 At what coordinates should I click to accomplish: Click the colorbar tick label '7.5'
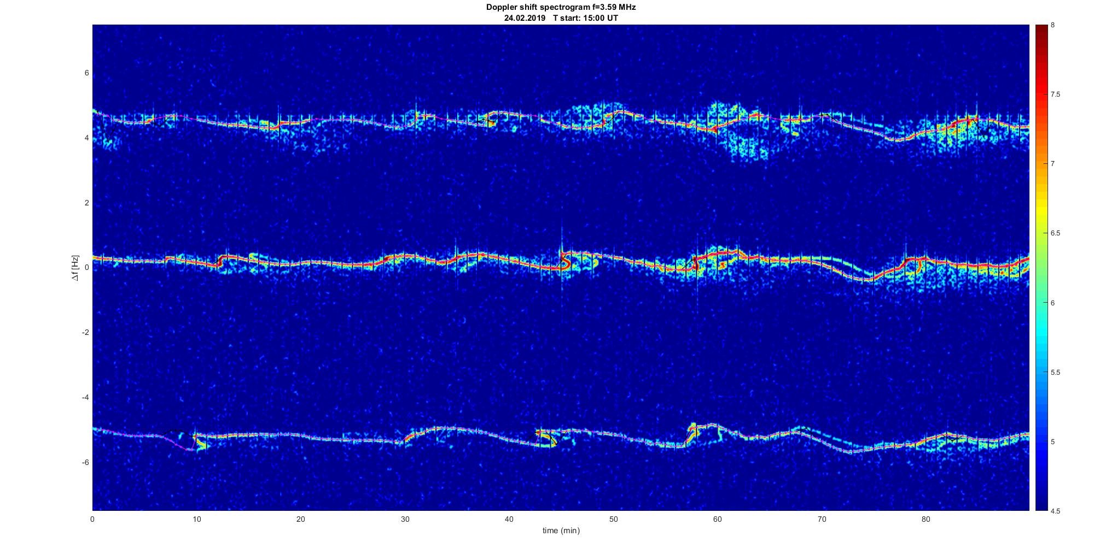click(1055, 95)
